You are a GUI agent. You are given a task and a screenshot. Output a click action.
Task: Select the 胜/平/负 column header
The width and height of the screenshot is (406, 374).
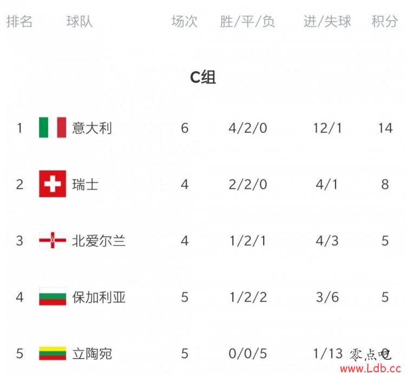(247, 21)
